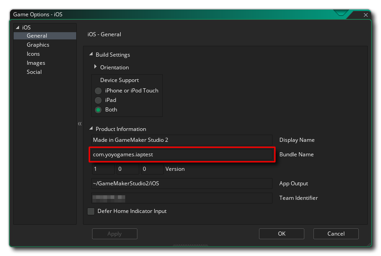Viewport: 381px width, 256px height.
Task: Open the Social settings page
Action: (34, 72)
